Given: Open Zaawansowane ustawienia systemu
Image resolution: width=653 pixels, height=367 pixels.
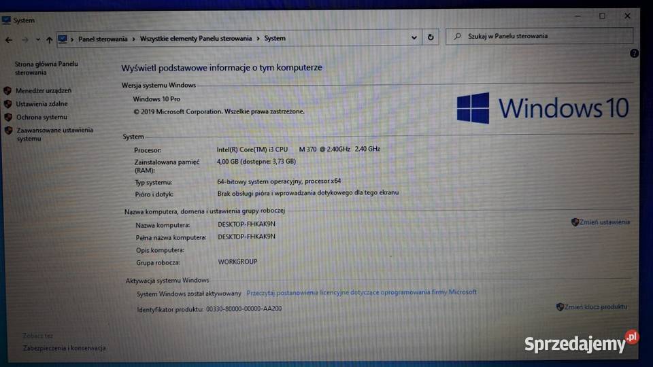Looking at the screenshot, I should (54, 135).
